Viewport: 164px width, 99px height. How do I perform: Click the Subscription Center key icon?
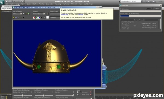[146, 1]
